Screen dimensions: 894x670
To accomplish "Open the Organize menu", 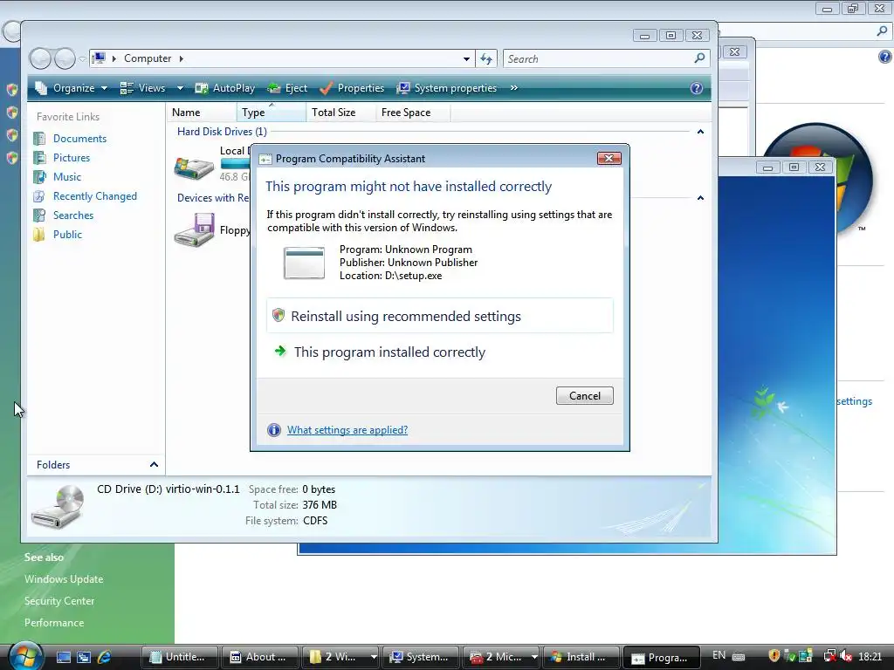I will [x=72, y=88].
